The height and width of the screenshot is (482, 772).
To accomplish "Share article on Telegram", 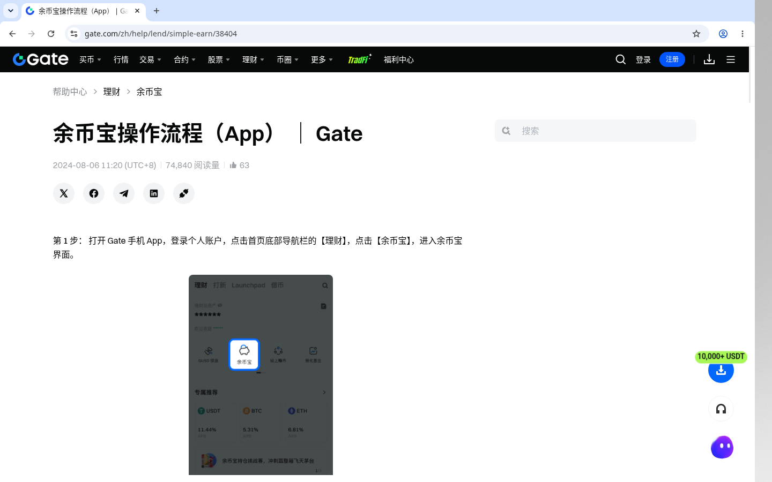I will tap(124, 193).
